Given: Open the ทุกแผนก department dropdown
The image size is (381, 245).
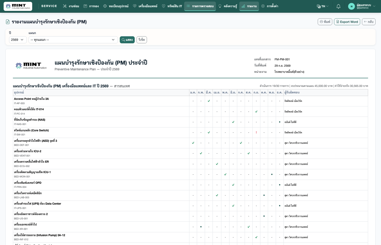Looking at the screenshot, I should pos(73,40).
